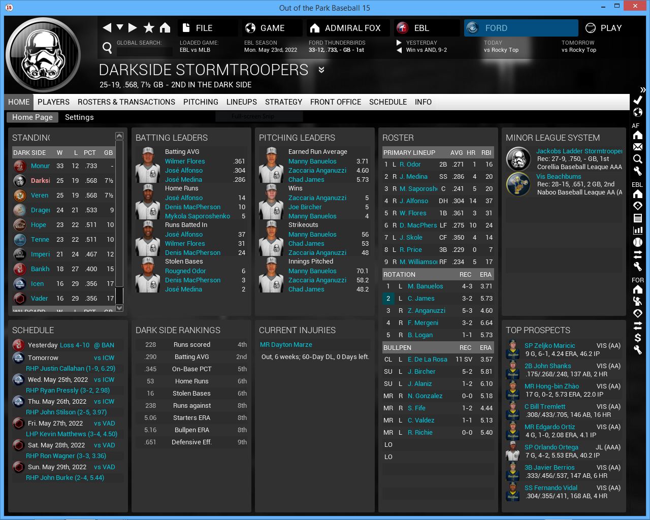Click the FOR section player figure icon

pos(638,301)
